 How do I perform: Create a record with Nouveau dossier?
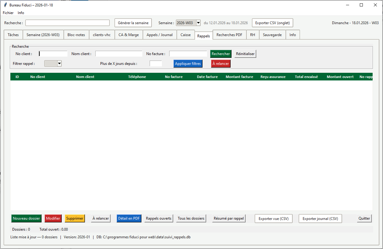pyautogui.click(x=26, y=218)
